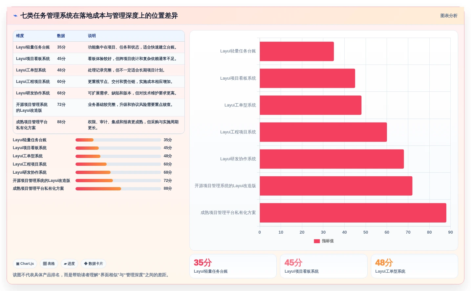Click chart axis label Layui研发协作系统
This screenshot has width=471, height=291.
(x=238, y=159)
